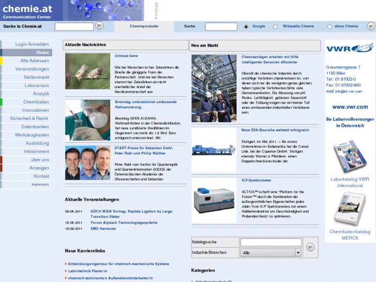
Task: Open the Impressum menu item
Action: pyautogui.click(x=26, y=184)
